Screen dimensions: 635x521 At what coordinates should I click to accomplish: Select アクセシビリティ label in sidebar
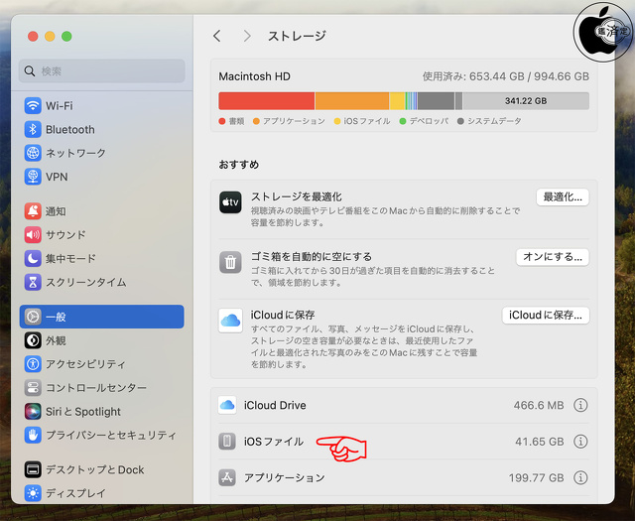pos(85,364)
